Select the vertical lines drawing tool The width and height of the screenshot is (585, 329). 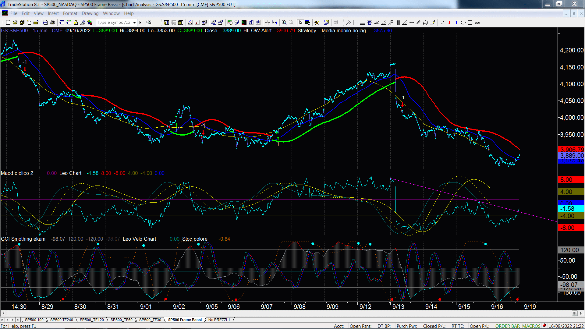(x=356, y=23)
